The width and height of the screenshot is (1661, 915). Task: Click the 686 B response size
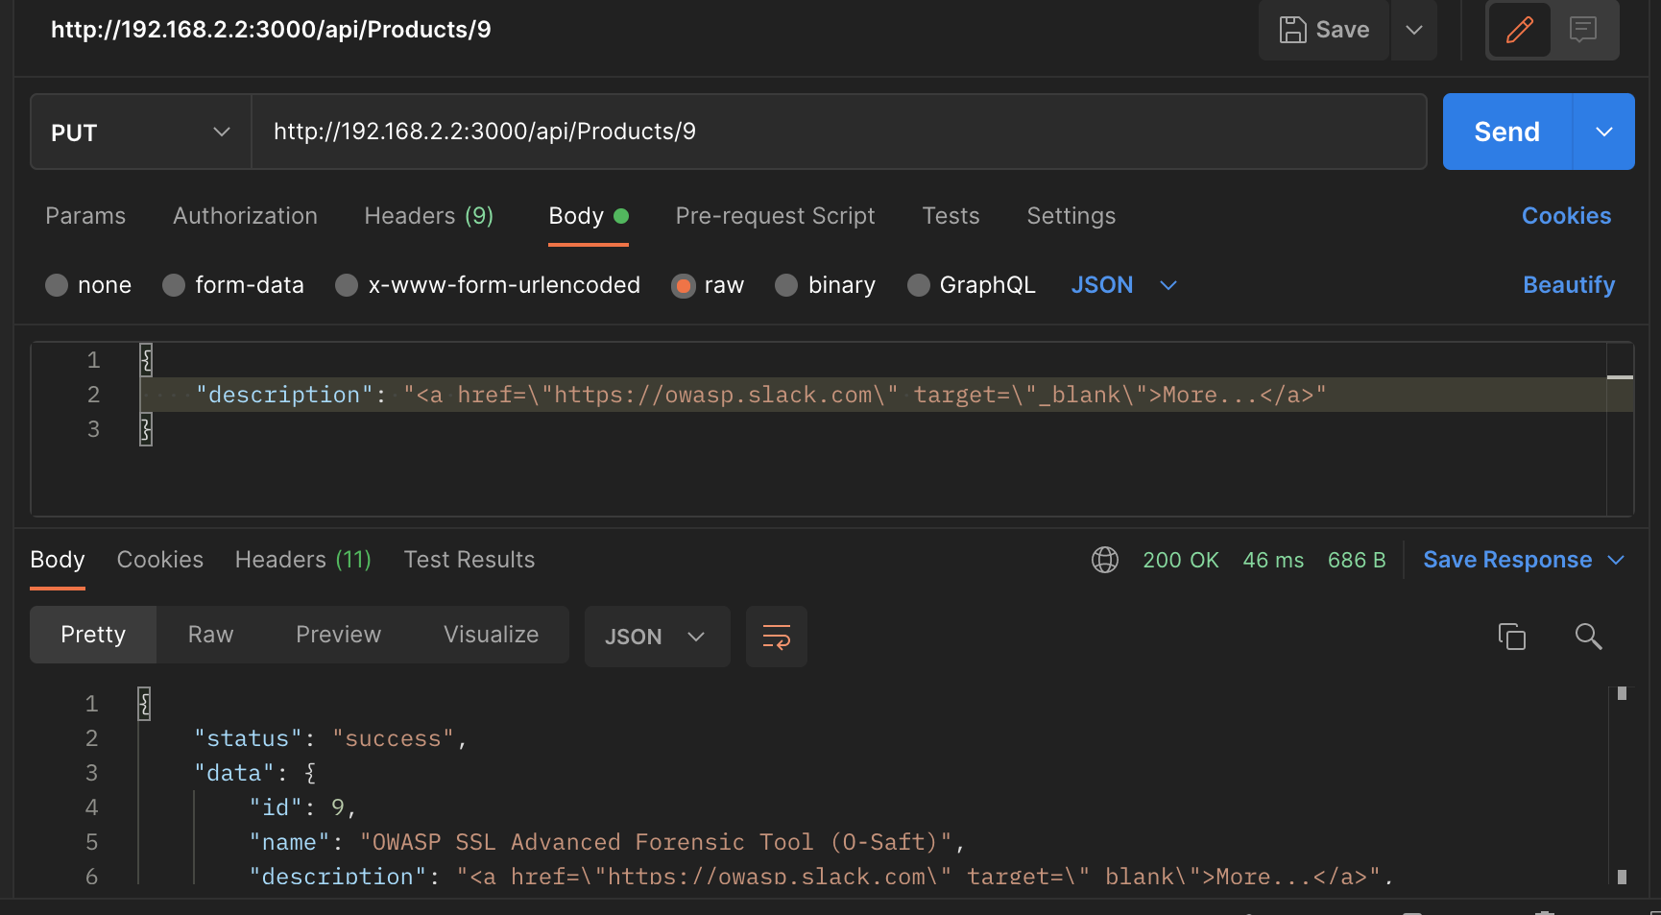coord(1357,560)
